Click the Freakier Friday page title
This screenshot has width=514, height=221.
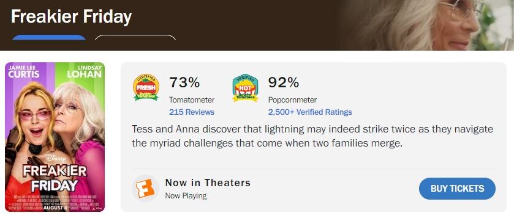pos(72,16)
